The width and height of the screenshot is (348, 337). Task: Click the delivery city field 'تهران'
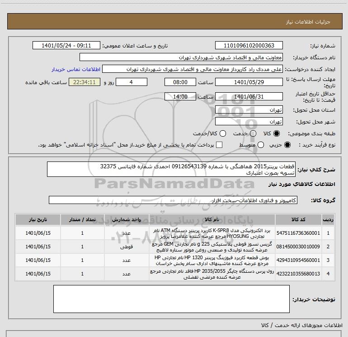[249, 121]
